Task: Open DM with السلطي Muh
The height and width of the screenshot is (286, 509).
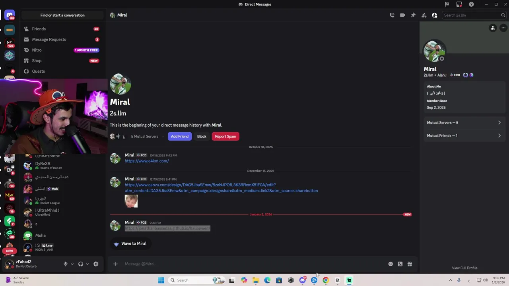Action: pos(62,189)
